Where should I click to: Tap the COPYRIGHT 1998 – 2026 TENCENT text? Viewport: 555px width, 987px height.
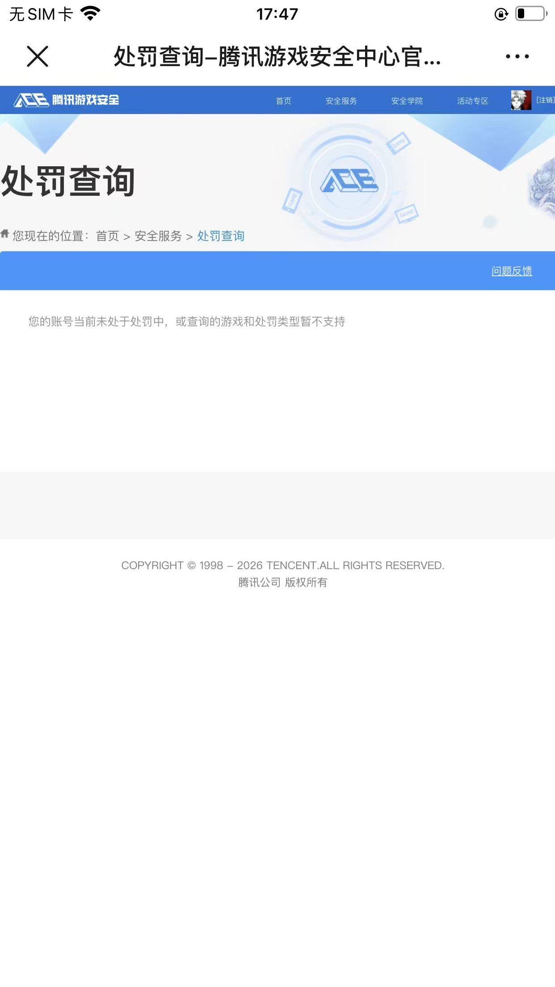(282, 565)
